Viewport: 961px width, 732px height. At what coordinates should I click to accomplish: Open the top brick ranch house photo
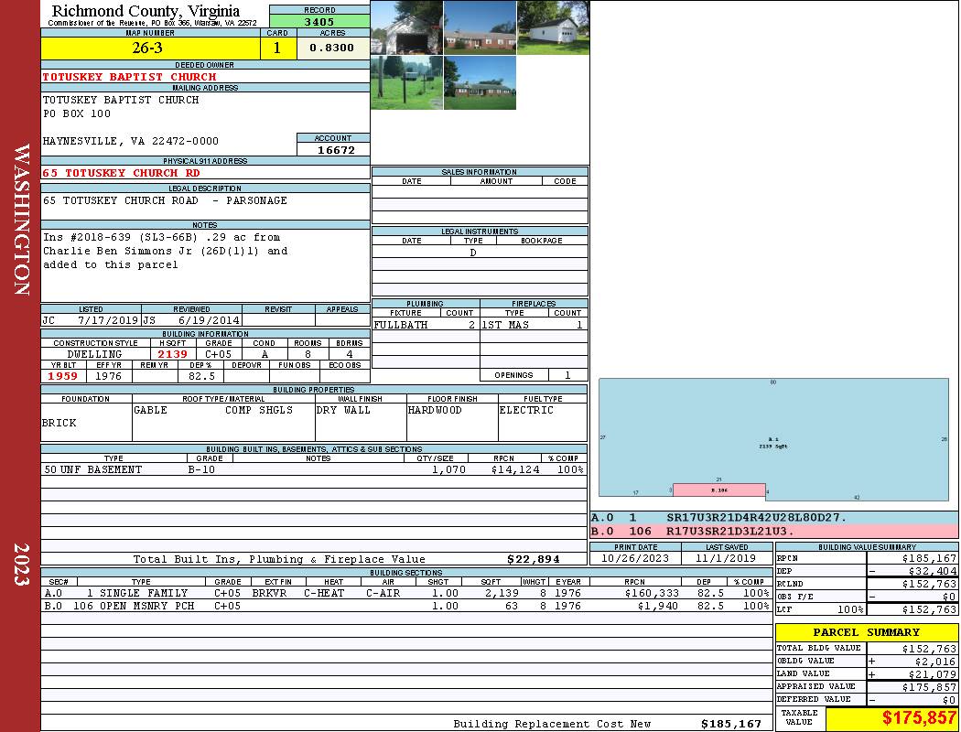480,27
